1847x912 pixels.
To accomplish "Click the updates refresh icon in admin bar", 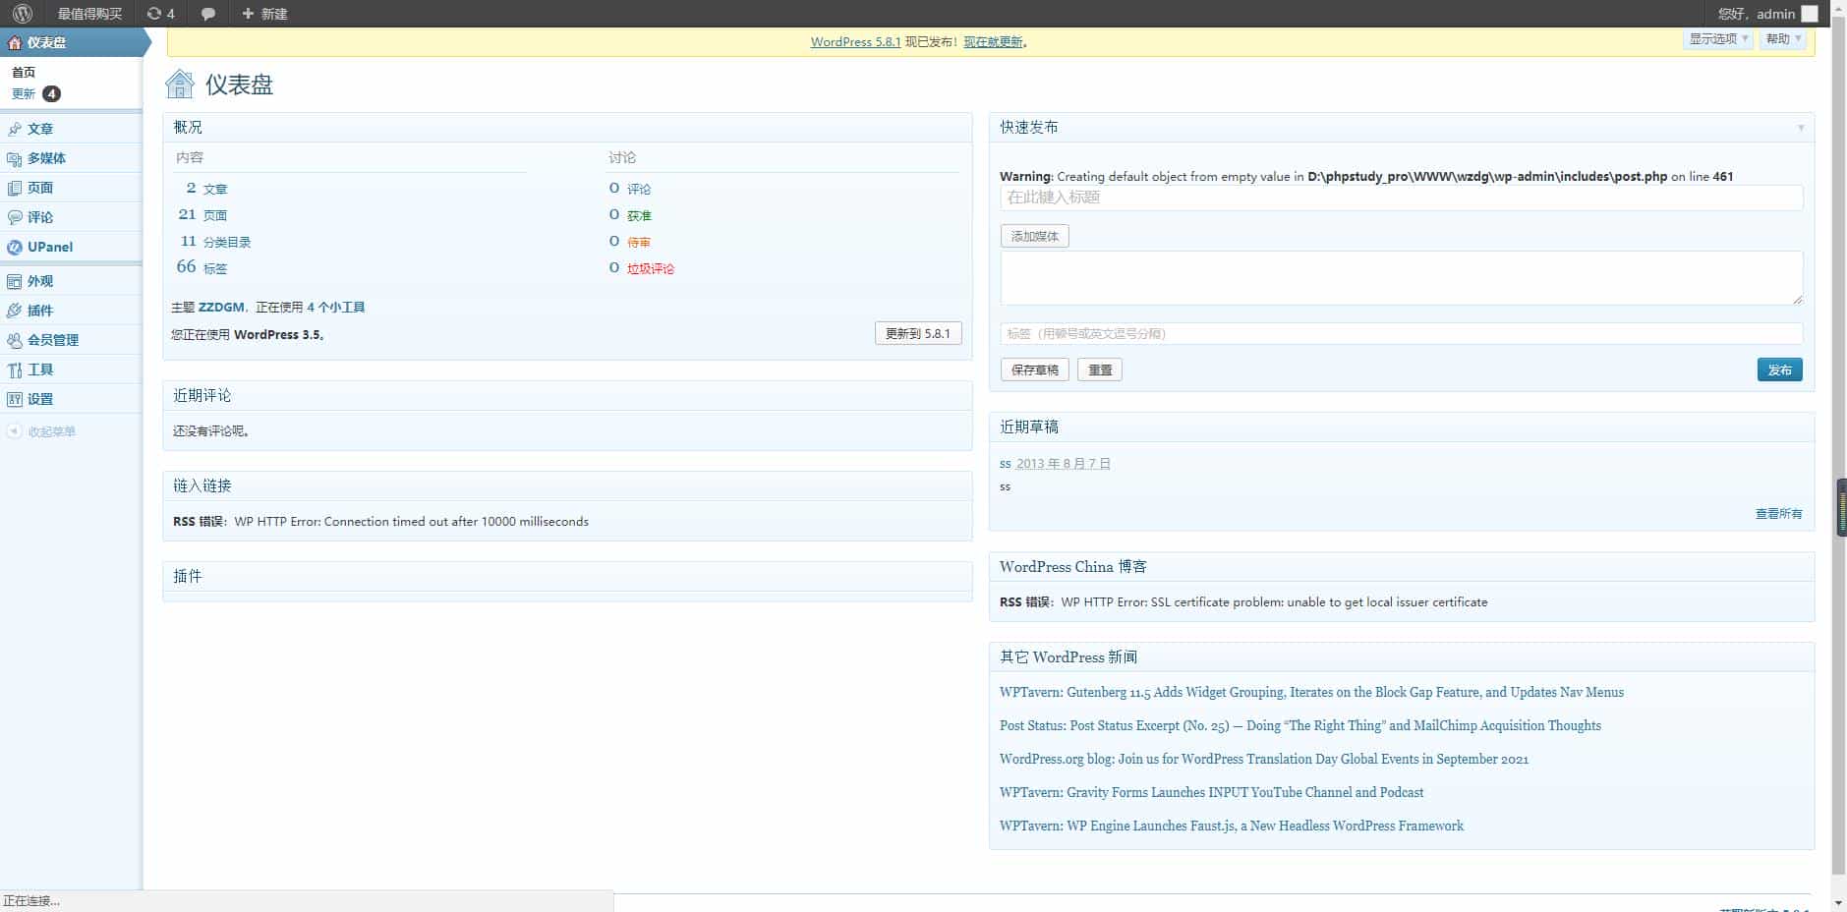I will pyautogui.click(x=153, y=14).
